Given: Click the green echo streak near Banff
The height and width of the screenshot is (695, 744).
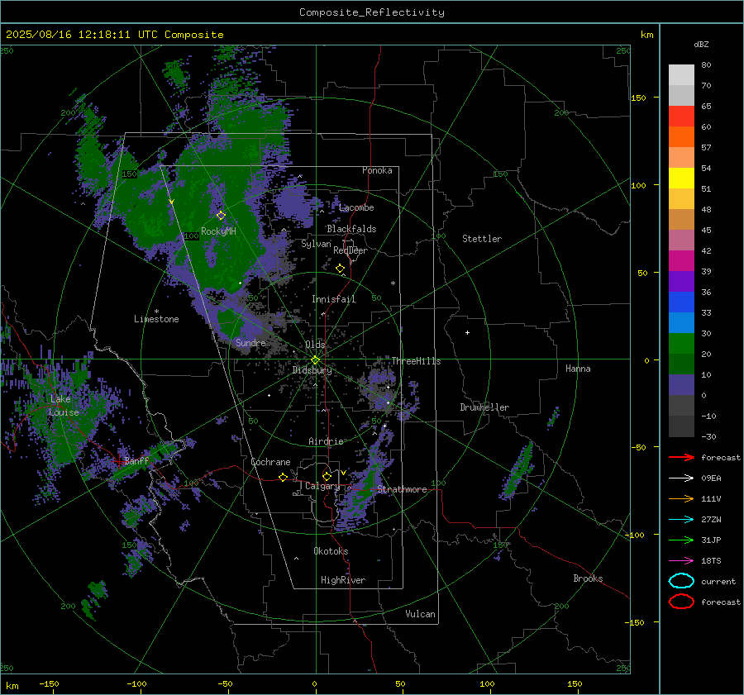Looking at the screenshot, I should tap(145, 460).
